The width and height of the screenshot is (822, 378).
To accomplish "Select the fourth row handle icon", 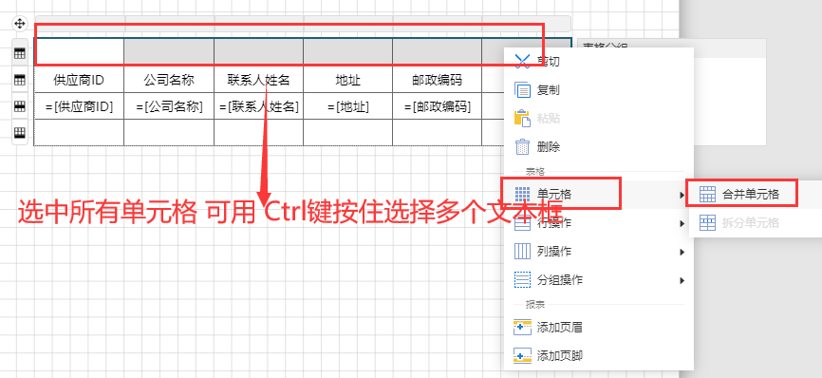I will tap(19, 132).
